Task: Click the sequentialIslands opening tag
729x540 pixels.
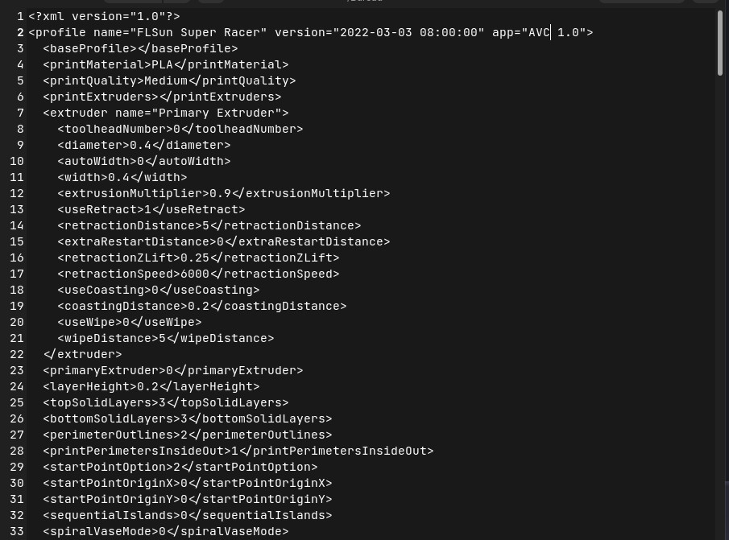Action: [111, 515]
